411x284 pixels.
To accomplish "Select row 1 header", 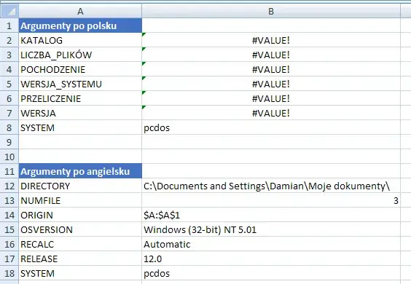I will (9, 25).
